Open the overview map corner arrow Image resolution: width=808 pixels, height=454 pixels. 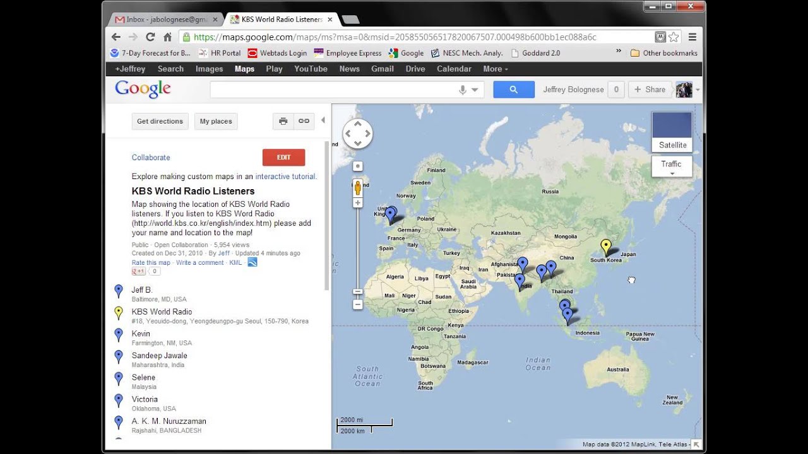(x=696, y=444)
